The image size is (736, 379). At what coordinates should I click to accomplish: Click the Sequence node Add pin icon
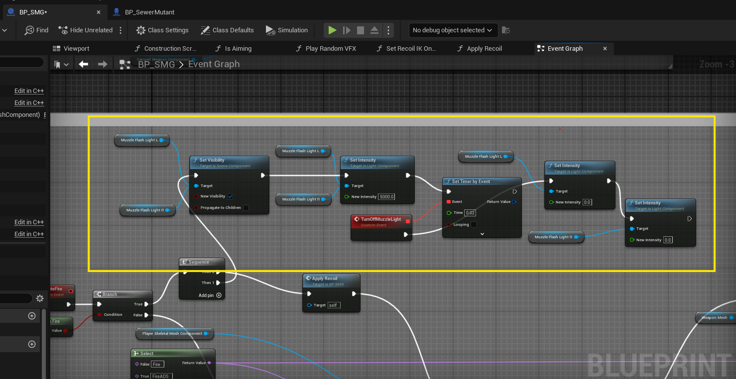tap(219, 295)
